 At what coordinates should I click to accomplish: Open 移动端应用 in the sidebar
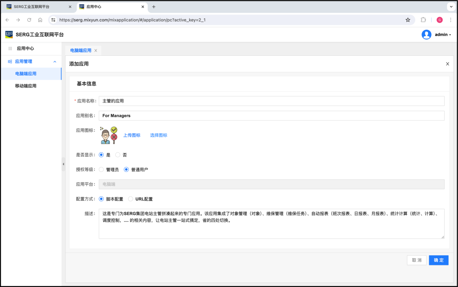(26, 86)
